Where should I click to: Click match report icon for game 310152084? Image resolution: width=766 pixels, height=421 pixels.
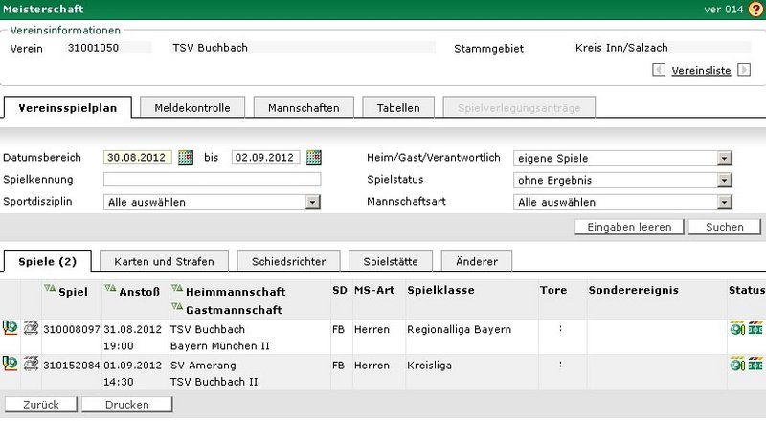(x=31, y=363)
